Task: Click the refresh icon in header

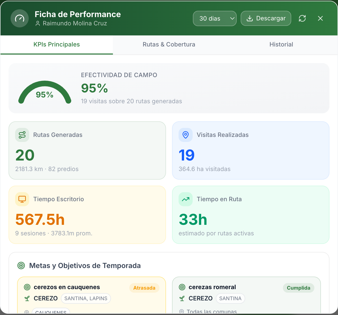Action: pyautogui.click(x=302, y=18)
